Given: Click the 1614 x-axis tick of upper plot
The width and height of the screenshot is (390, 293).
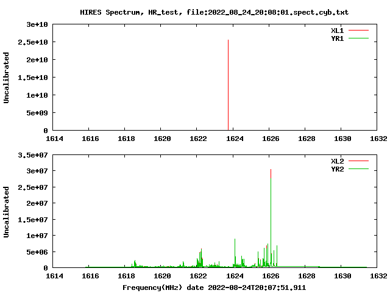Looking at the screenshot, I should point(54,139).
